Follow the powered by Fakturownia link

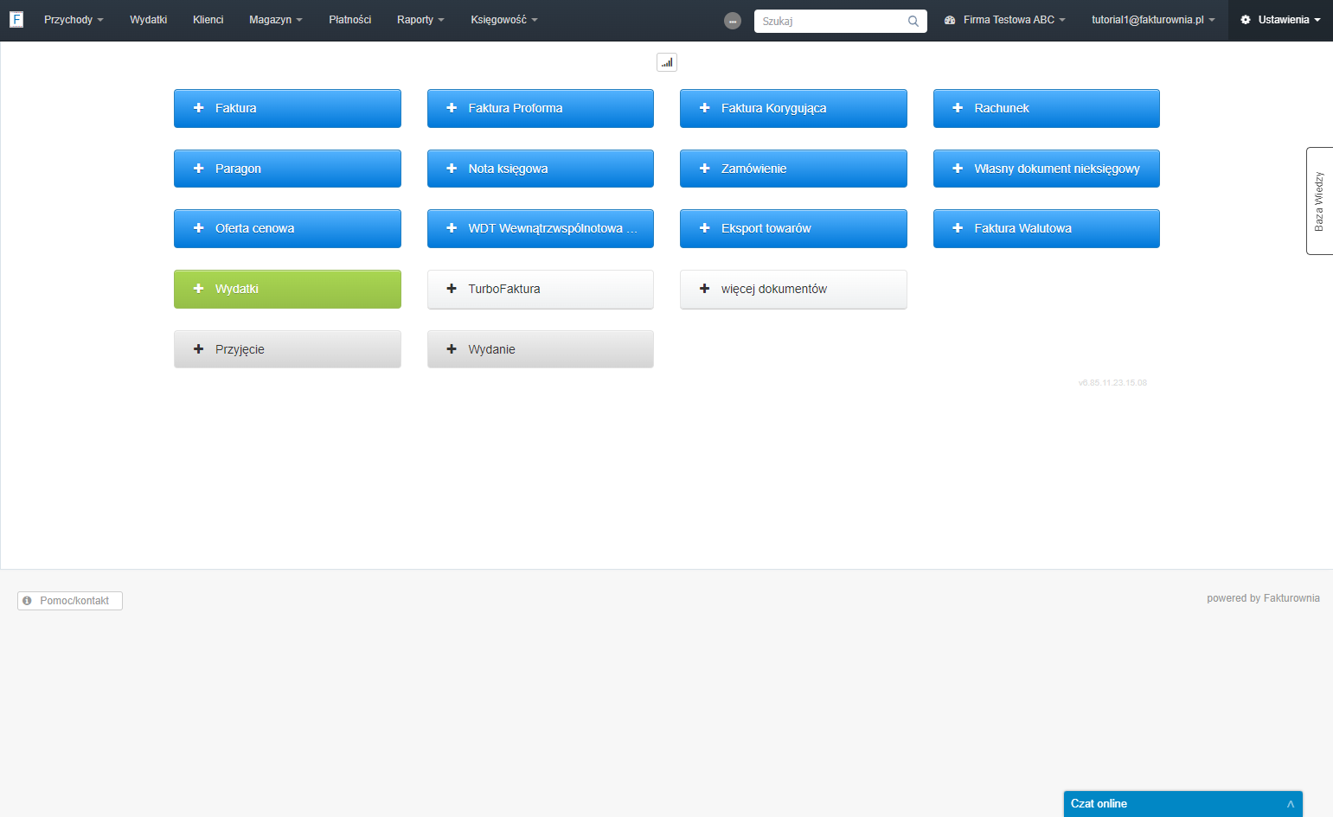[x=1263, y=598]
